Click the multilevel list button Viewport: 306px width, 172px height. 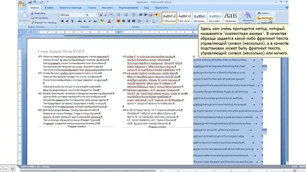(x=133, y=15)
